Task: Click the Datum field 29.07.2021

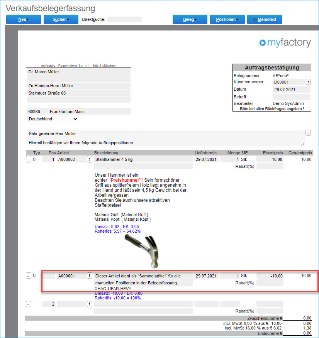Action: [292, 90]
